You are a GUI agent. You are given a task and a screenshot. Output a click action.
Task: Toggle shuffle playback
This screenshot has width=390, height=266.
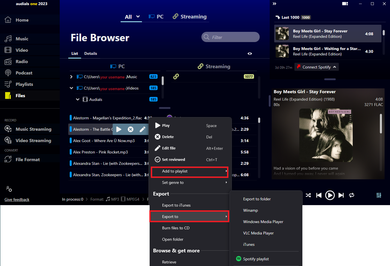[308, 195]
